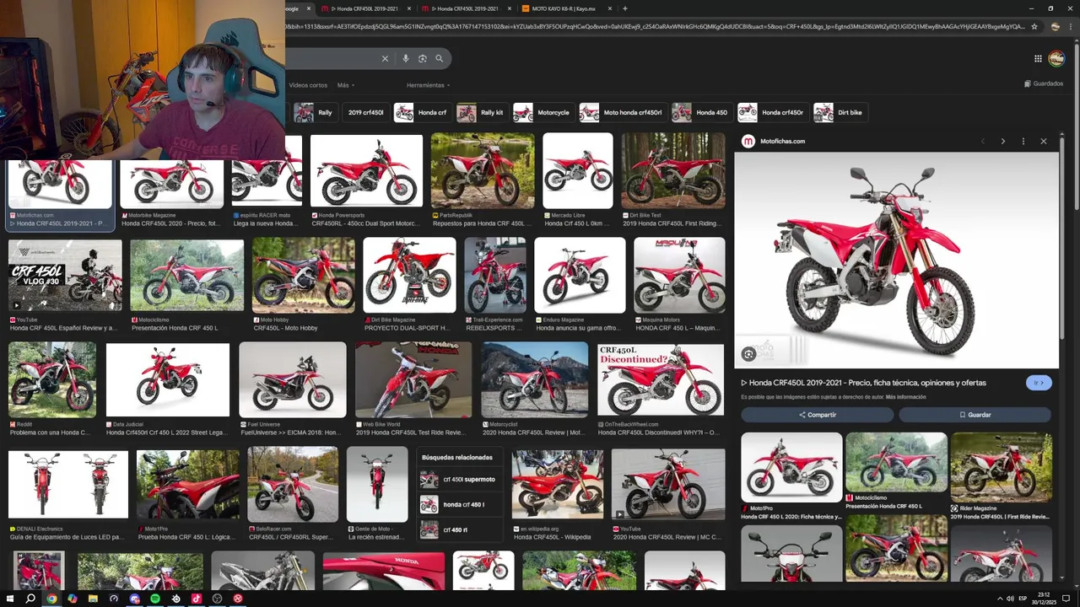Show previous image in preview panel
1080x607 pixels.
click(x=983, y=142)
